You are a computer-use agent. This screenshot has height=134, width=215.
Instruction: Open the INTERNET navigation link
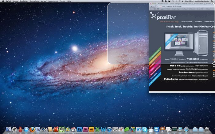tap(198, 22)
